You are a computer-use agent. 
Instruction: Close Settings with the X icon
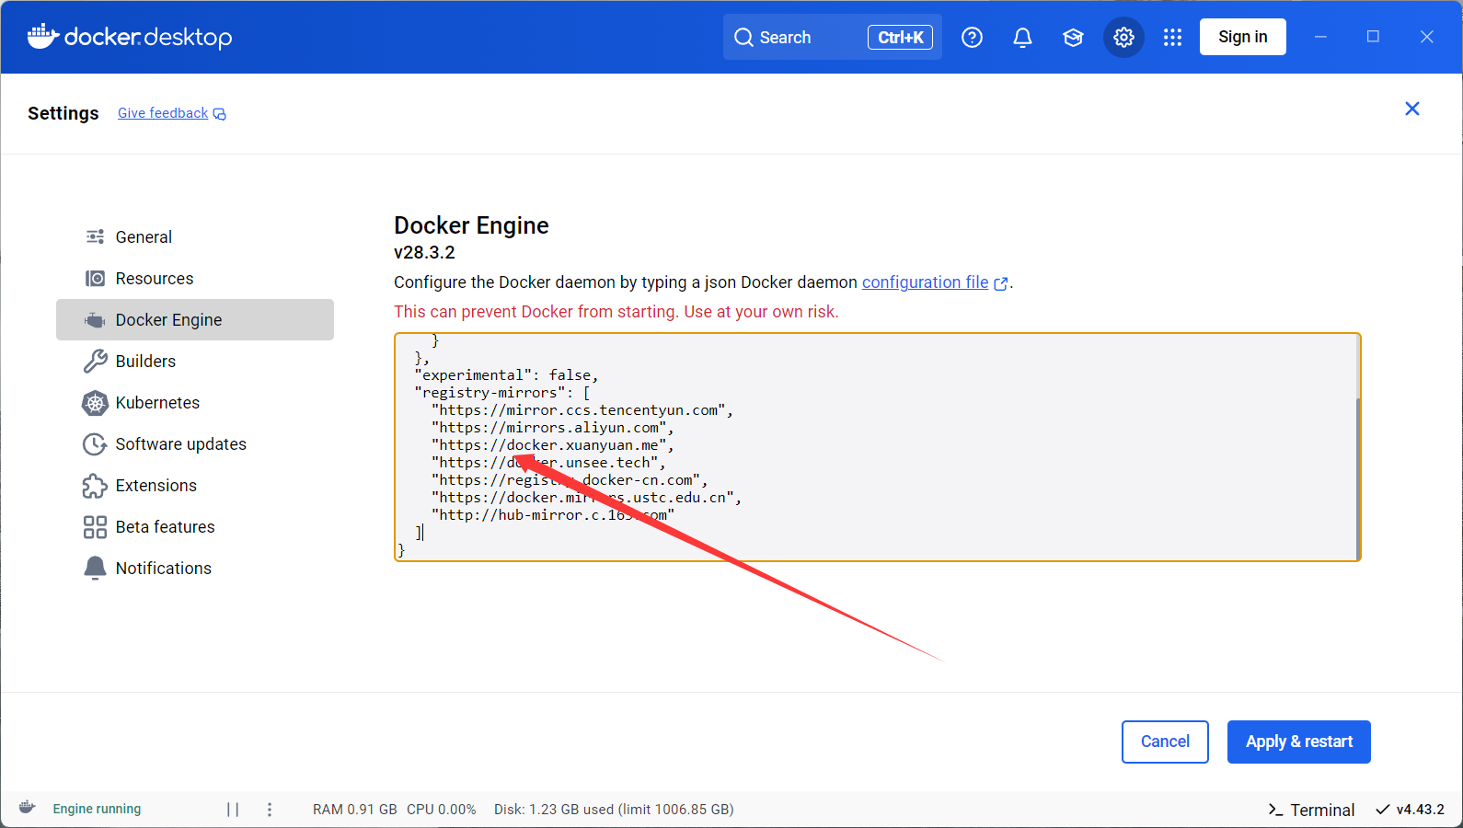click(x=1412, y=109)
